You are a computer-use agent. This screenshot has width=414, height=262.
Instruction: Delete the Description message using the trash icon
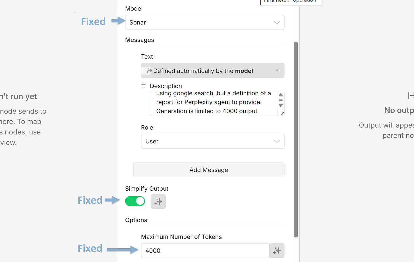(x=143, y=86)
